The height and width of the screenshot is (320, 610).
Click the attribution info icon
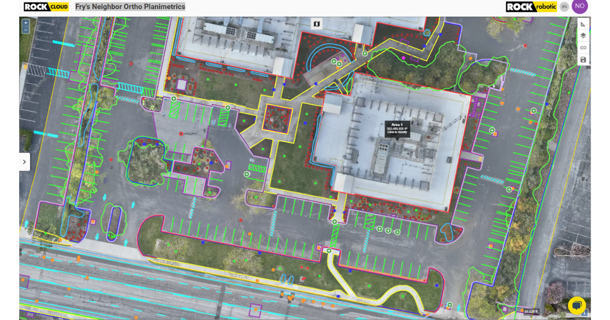[585, 313]
